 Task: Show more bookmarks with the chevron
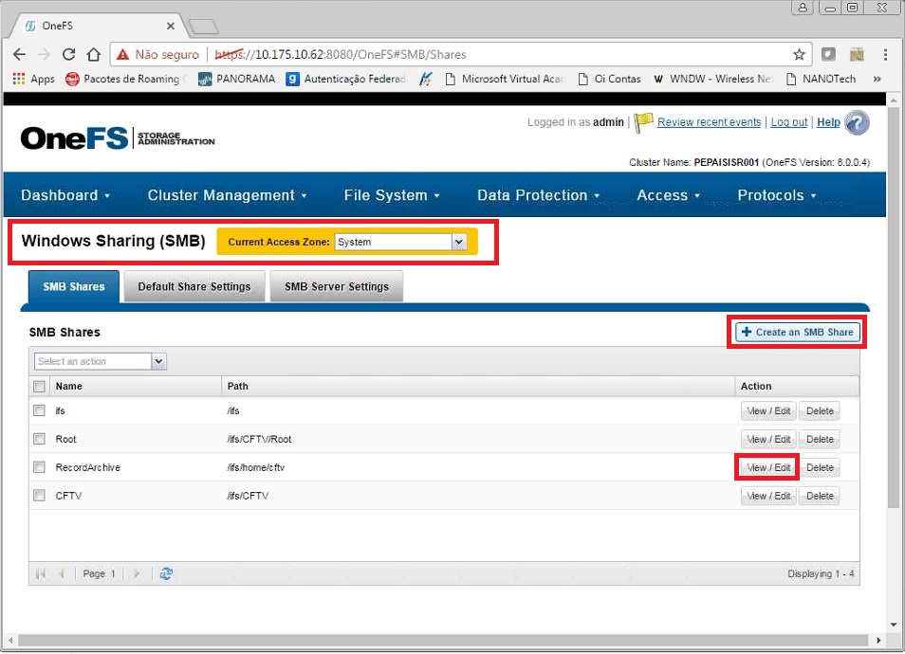[877, 79]
